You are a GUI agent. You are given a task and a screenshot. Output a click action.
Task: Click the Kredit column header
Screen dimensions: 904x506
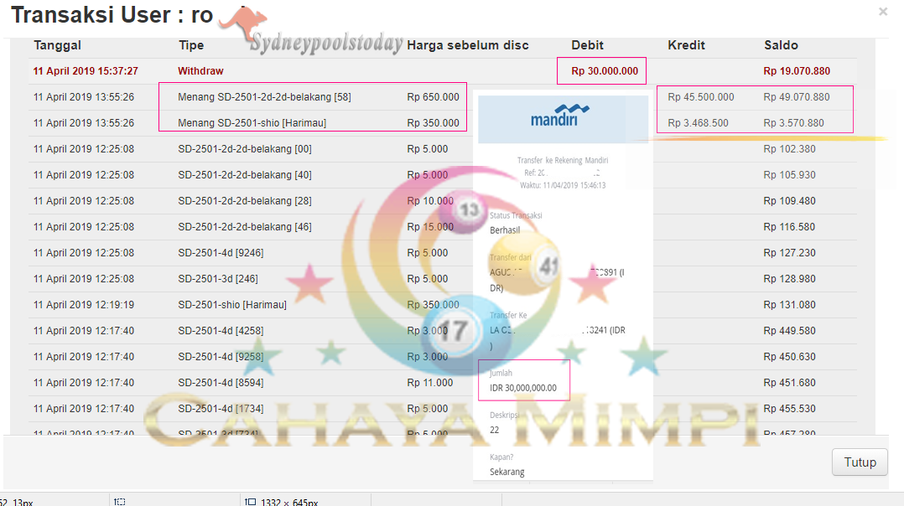coord(686,45)
